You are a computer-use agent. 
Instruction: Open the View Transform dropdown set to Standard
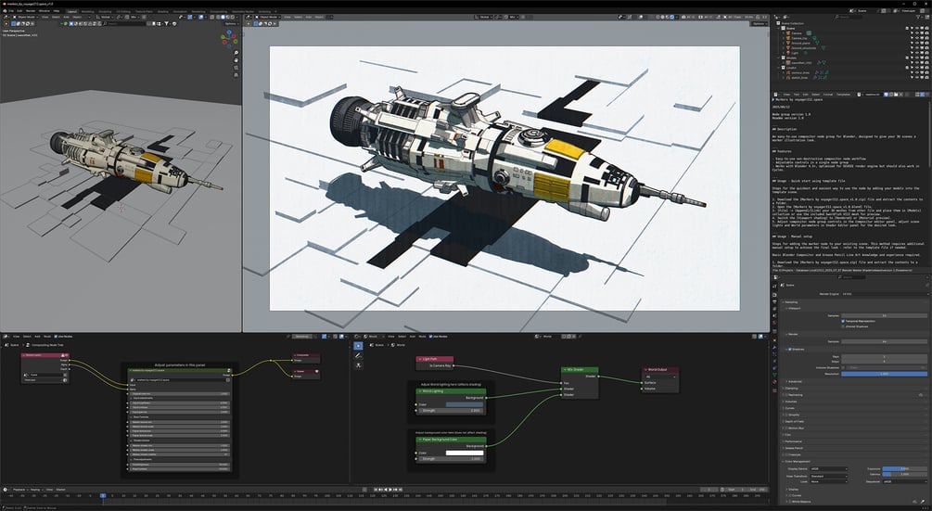pyautogui.click(x=829, y=476)
